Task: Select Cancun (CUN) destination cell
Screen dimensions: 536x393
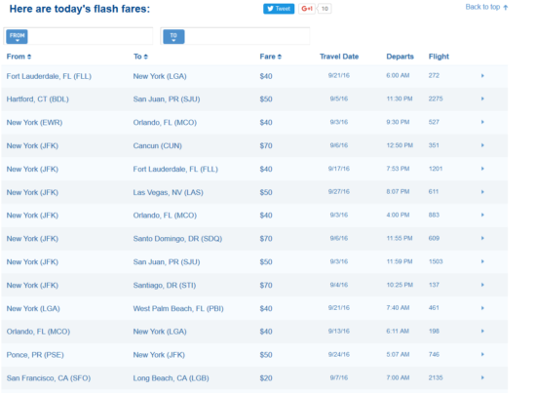Action: click(157, 145)
